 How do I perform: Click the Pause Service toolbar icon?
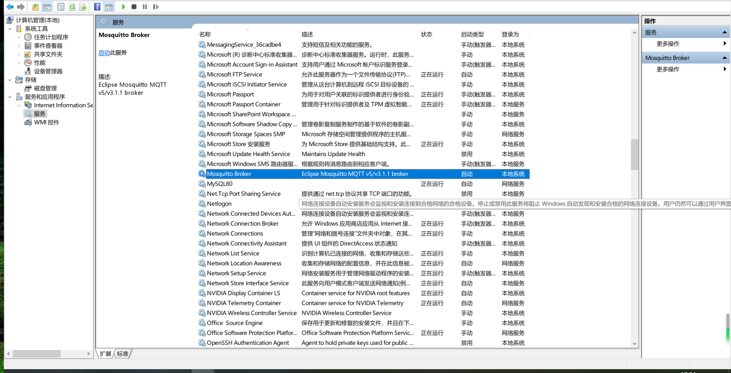click(145, 7)
